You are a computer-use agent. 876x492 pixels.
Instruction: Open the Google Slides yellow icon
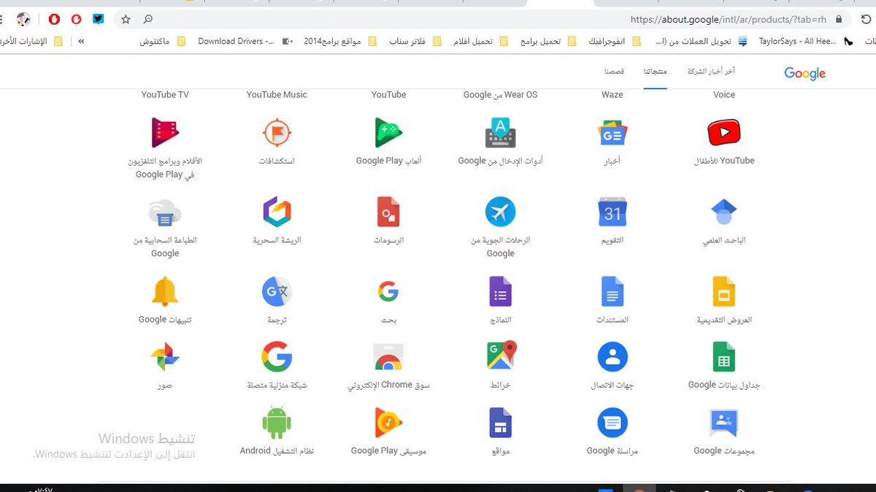724,292
